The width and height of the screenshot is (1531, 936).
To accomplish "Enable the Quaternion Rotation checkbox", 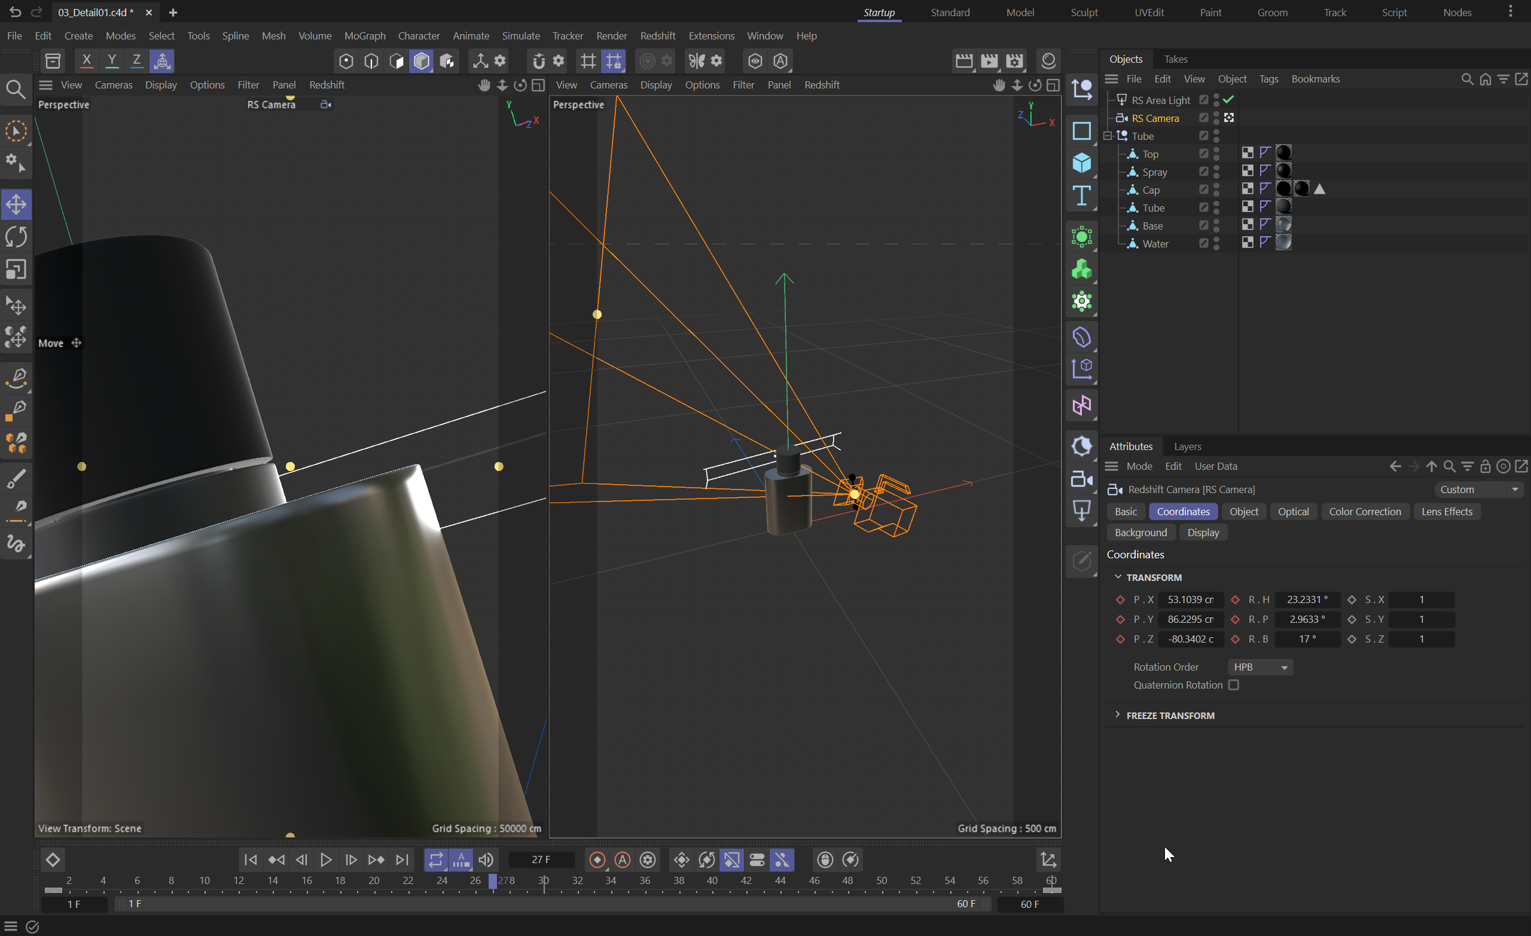I will click(x=1233, y=684).
